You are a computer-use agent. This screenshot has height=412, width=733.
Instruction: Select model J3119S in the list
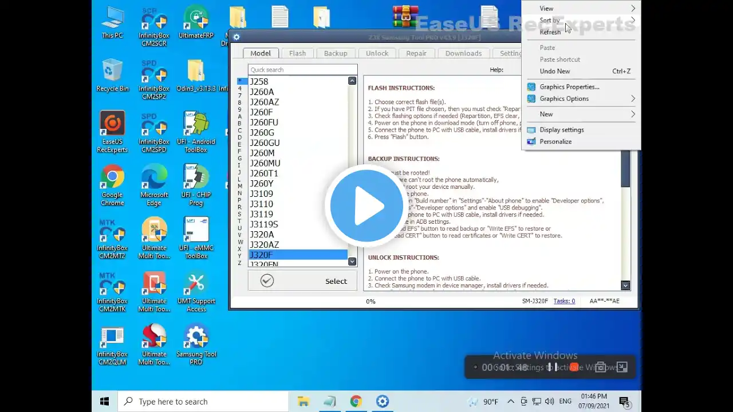(x=298, y=224)
